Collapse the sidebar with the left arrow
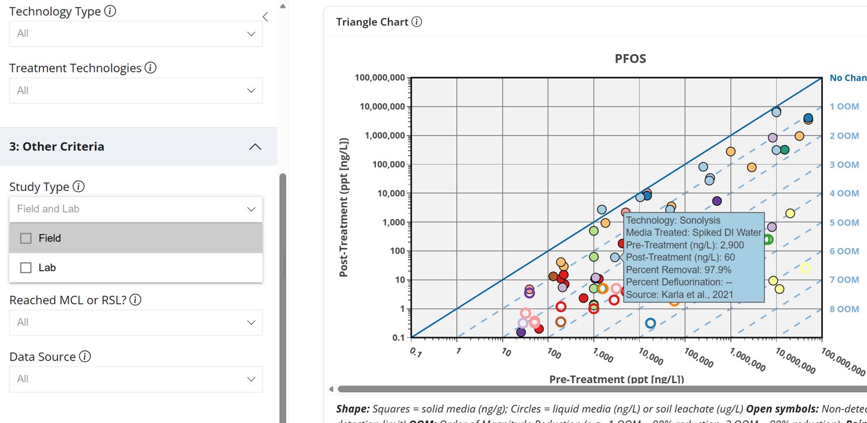The width and height of the screenshot is (867, 423). tap(265, 17)
